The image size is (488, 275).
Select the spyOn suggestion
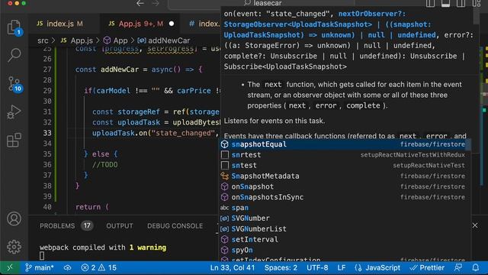pos(344,251)
